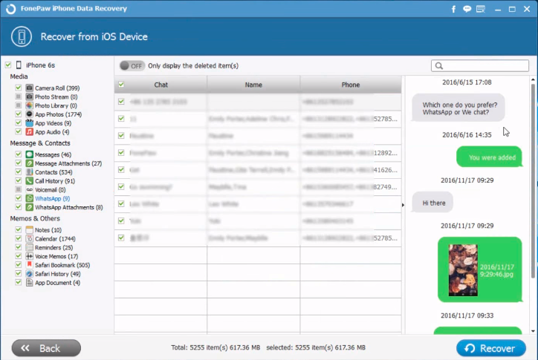This screenshot has width=538, height=360.
Task: Select the Voice Memos icon
Action: tap(30, 256)
